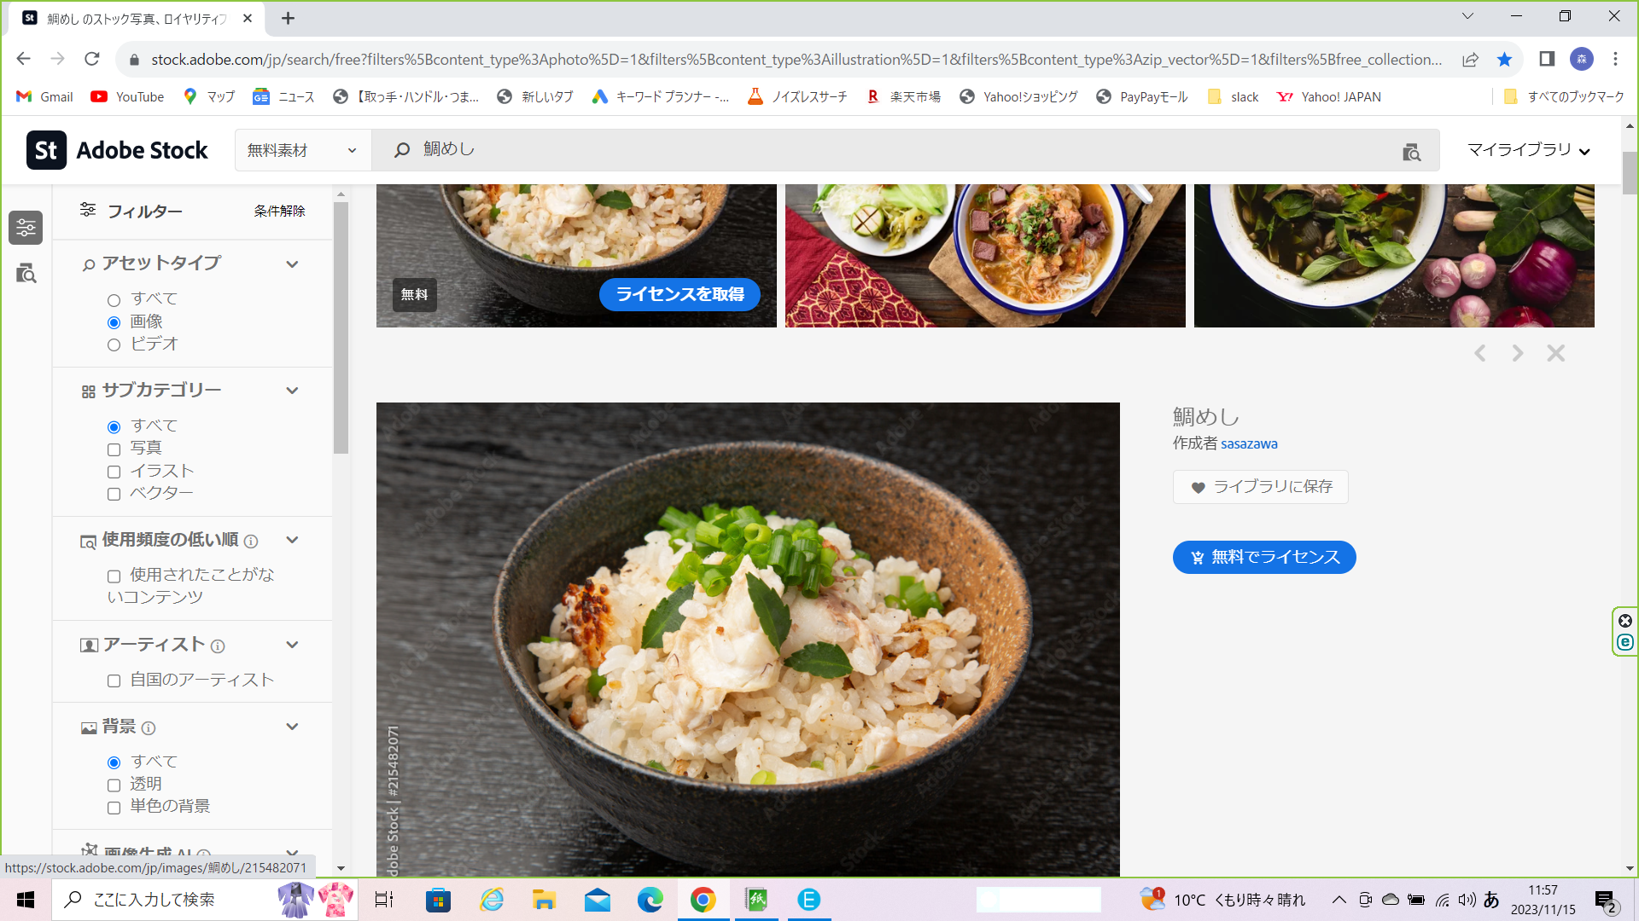Click 無料でライセンス button

(1264, 557)
